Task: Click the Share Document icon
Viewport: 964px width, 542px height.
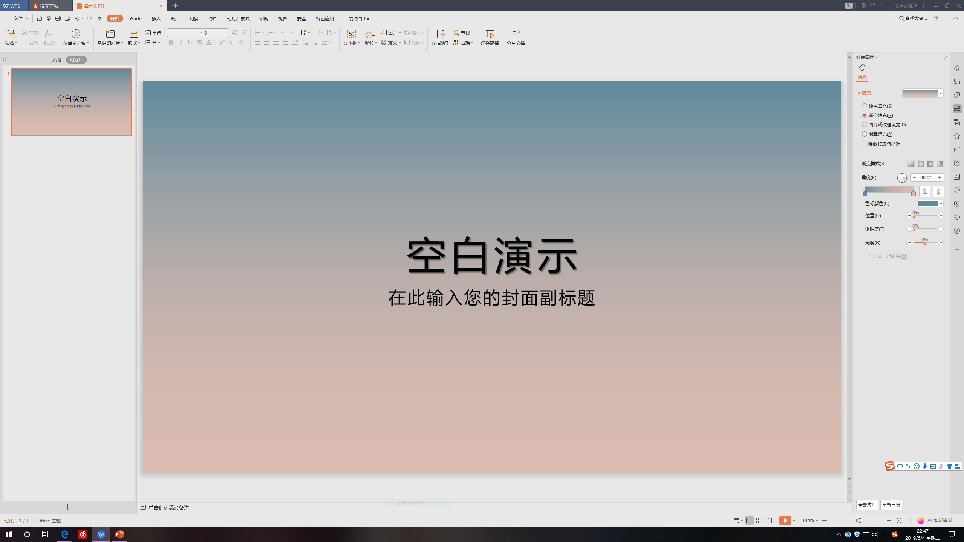Action: click(x=516, y=34)
